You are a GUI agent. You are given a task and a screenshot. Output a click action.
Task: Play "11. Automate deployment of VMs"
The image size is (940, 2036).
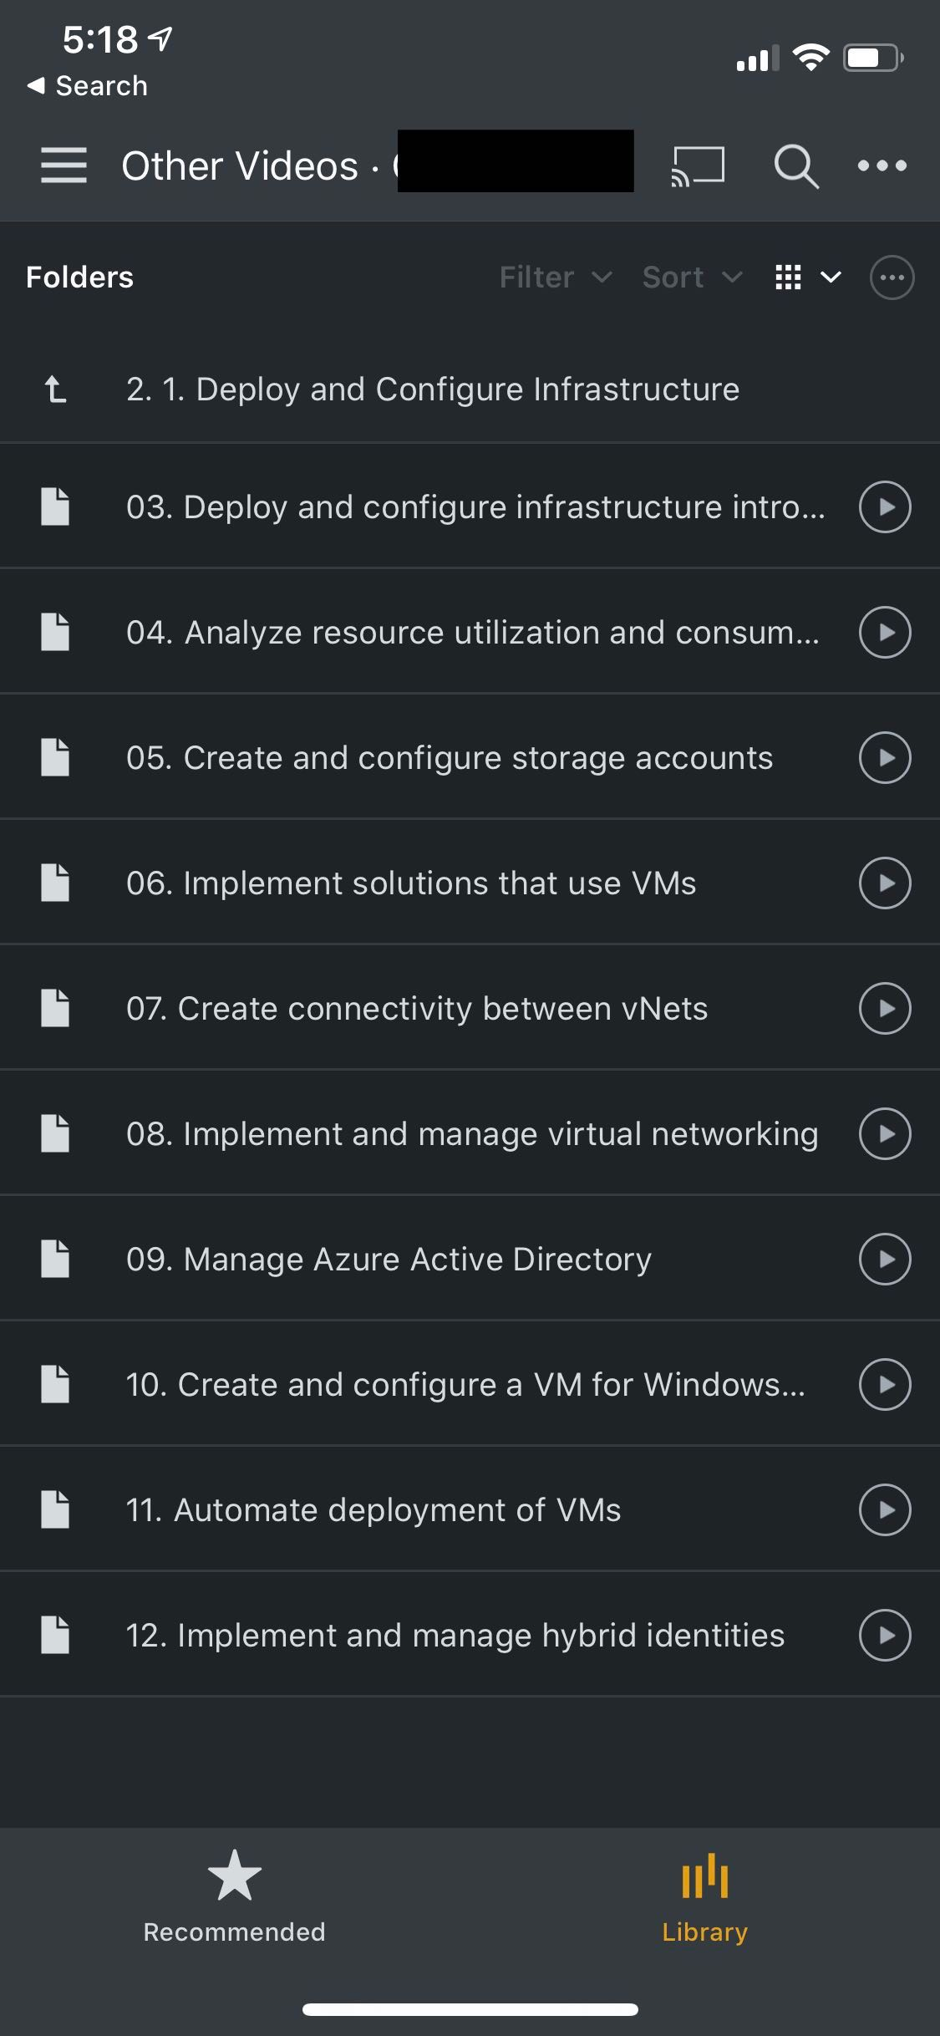pos(884,1509)
